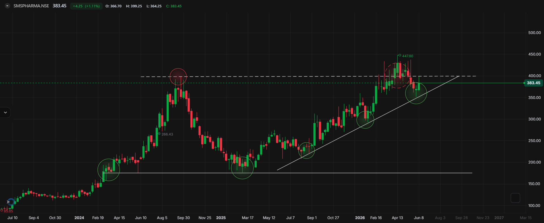Click the Mar 17 date label
The height and width of the screenshot is (223, 544).
pos(248,218)
